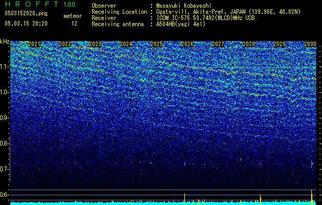Click the A504HB(yagi 4el) antenna text
Viewport: 322px width, 205px height.
(181, 24)
